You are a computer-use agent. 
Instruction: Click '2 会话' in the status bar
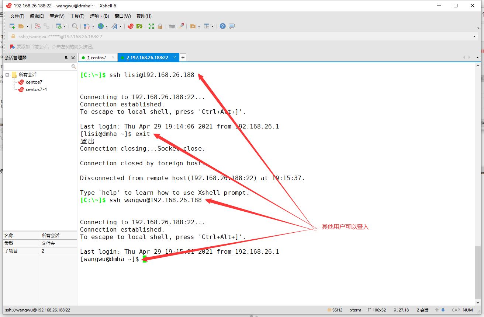click(x=423, y=310)
